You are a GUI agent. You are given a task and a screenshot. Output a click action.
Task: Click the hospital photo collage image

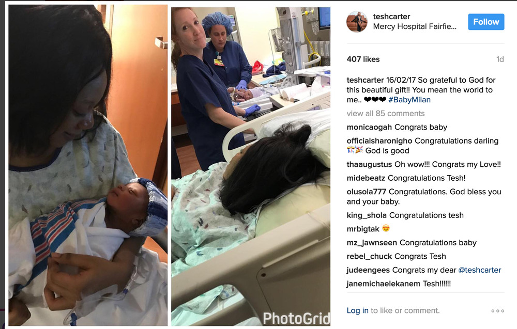coord(169,165)
